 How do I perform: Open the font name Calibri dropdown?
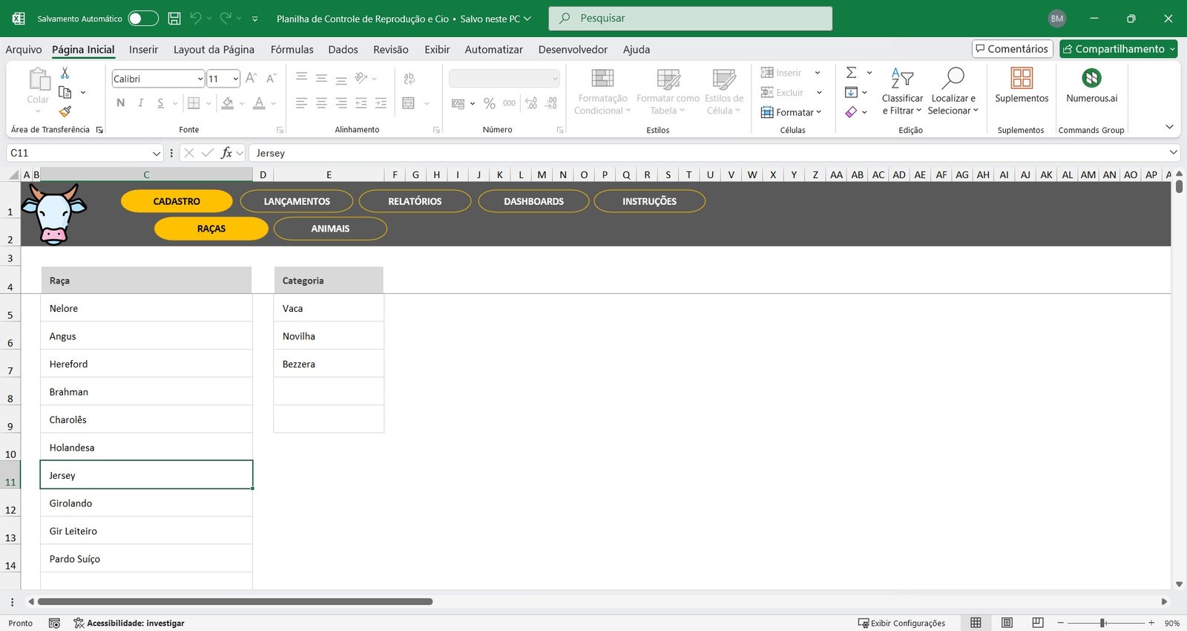200,79
